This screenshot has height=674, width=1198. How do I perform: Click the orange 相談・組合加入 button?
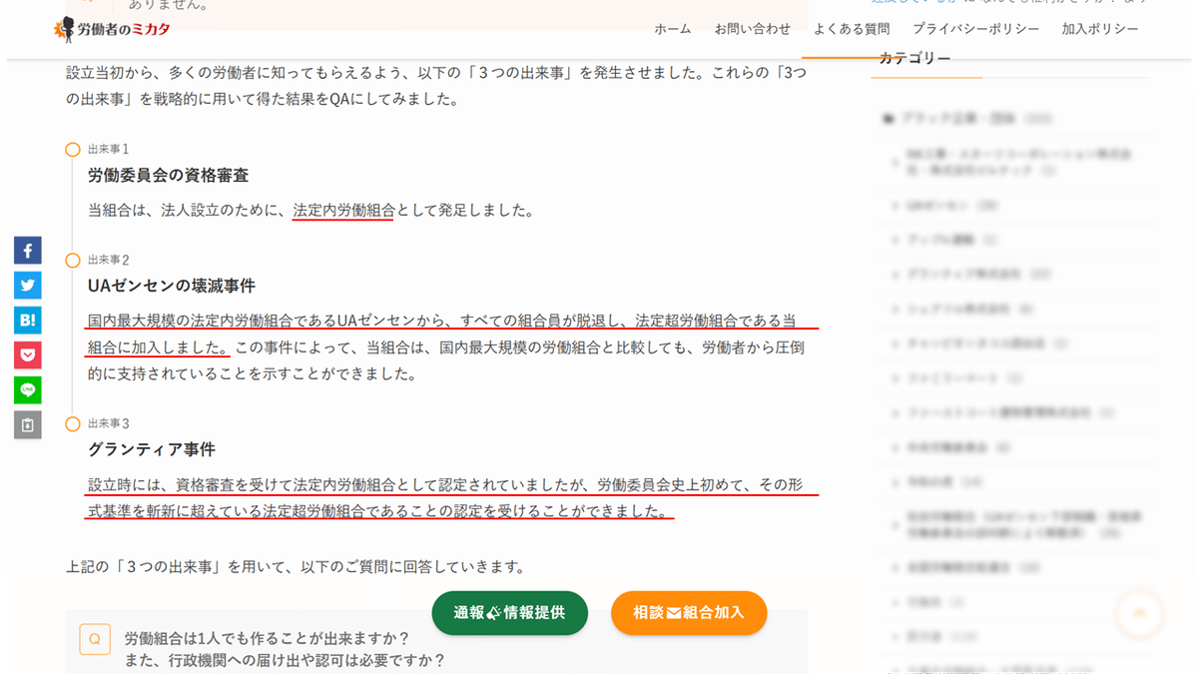click(689, 613)
